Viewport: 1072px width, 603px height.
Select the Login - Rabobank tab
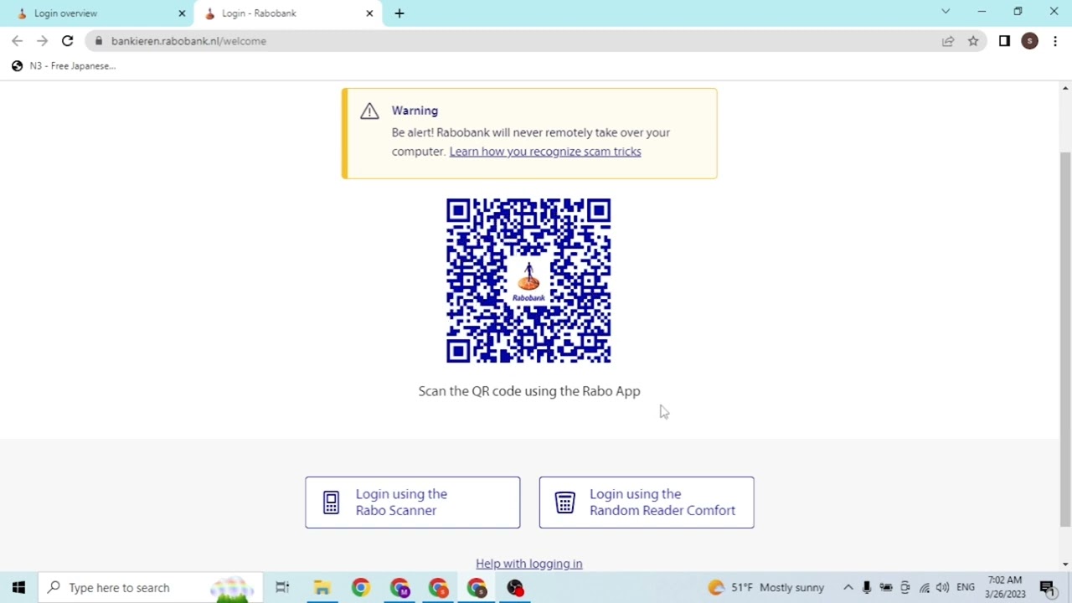tap(289, 13)
